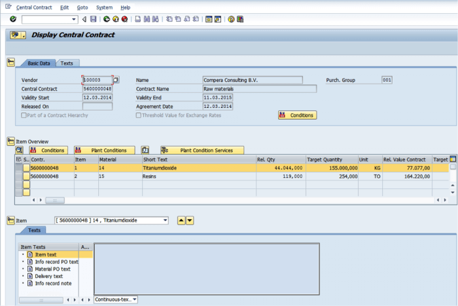458x306 pixels.
Task: Click scrollbar thumb under Item Texts list
Action: pos(41,299)
